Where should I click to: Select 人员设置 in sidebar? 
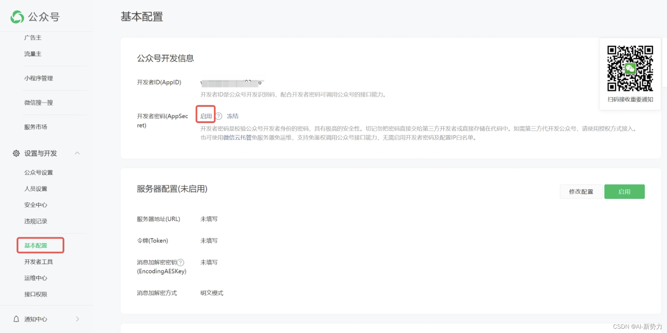coord(36,189)
